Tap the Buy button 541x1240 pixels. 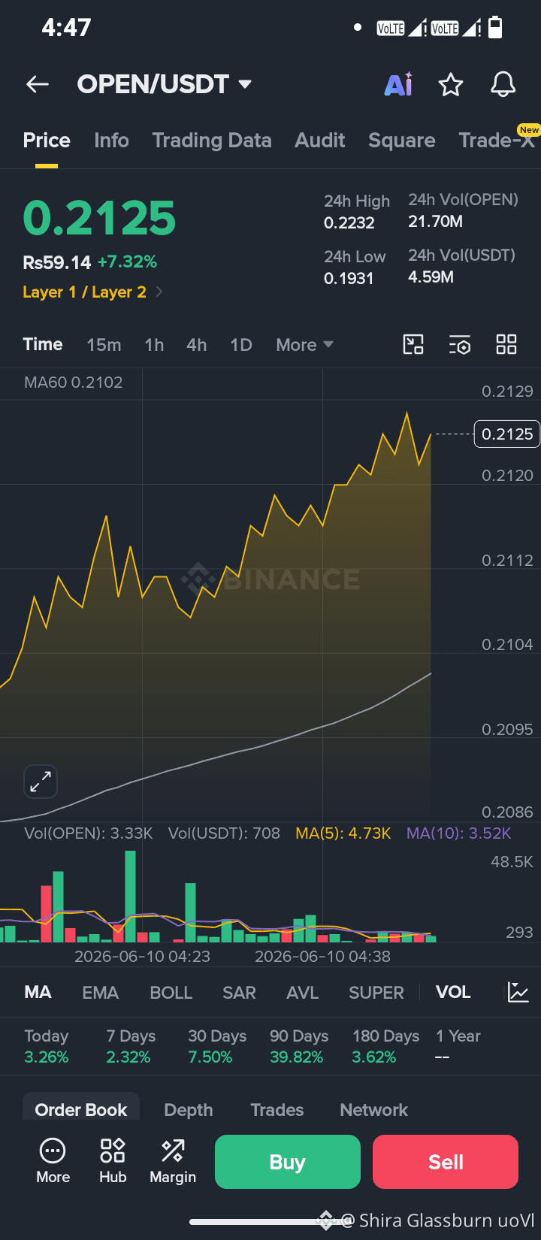288,1162
